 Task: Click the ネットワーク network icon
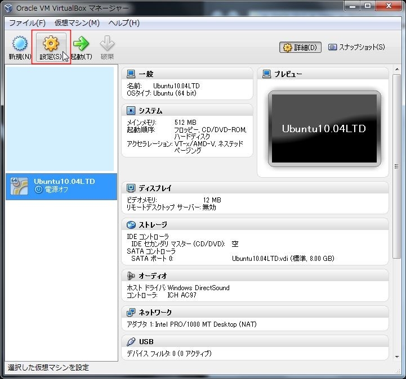[131, 312]
